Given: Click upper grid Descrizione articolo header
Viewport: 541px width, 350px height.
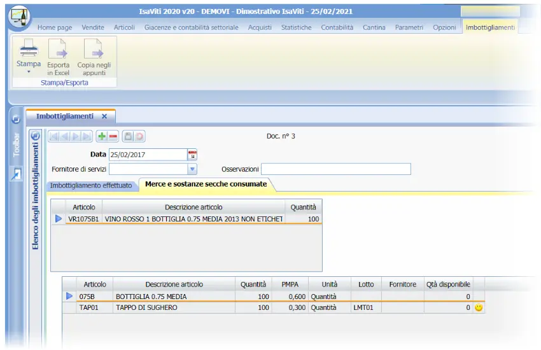Looking at the screenshot, I should click(x=193, y=207).
